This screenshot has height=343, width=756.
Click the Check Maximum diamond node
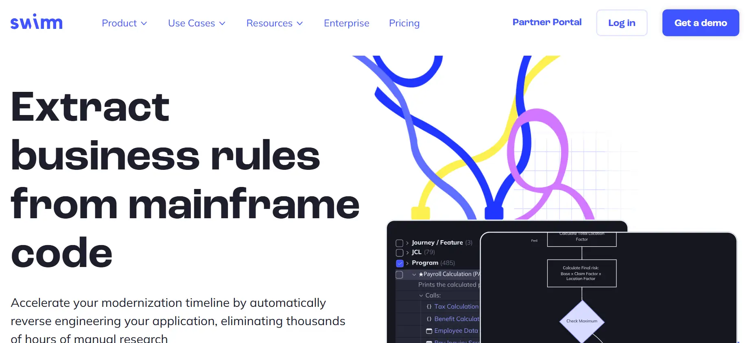tap(581, 321)
